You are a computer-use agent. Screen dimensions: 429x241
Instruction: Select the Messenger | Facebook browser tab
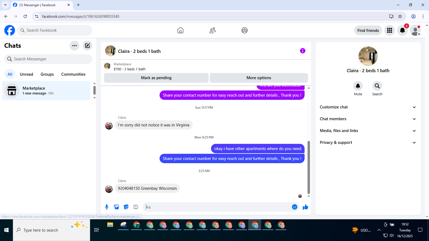(42, 5)
